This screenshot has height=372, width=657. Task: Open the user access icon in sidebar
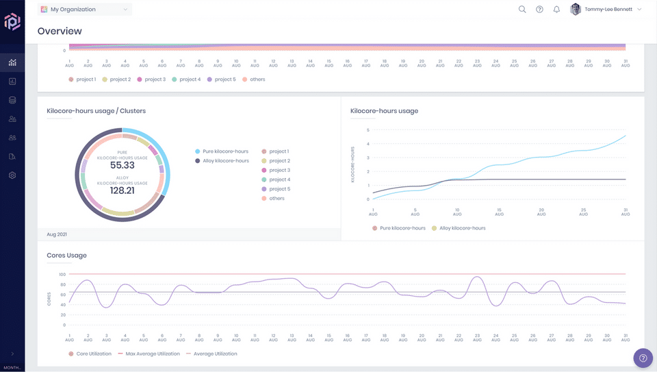[x=12, y=119]
